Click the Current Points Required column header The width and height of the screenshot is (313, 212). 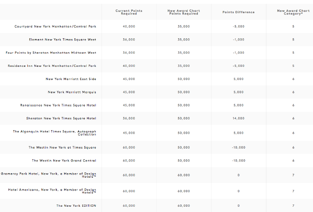pyautogui.click(x=129, y=12)
